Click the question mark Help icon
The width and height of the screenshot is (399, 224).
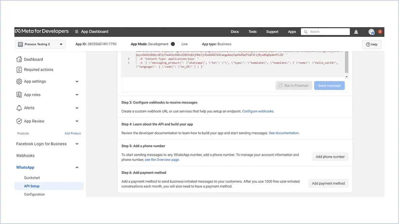pyautogui.click(x=368, y=44)
